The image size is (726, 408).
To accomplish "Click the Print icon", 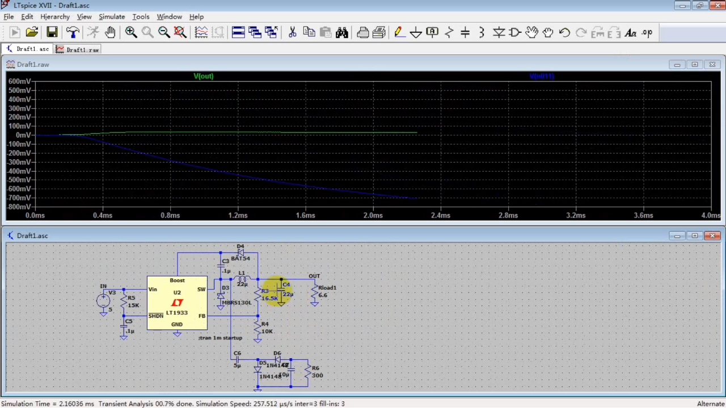I will pos(363,32).
